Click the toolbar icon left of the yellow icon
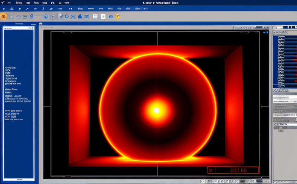Image resolution: width=297 pixels, height=184 pixels. click(111, 16)
